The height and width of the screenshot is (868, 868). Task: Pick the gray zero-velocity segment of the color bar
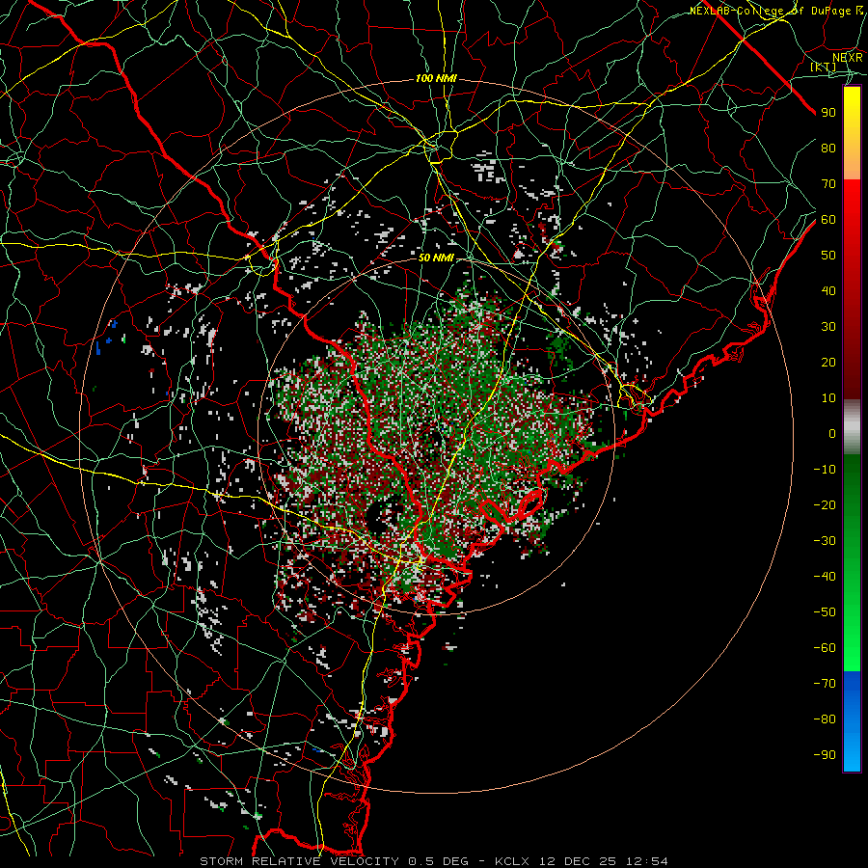852,427
